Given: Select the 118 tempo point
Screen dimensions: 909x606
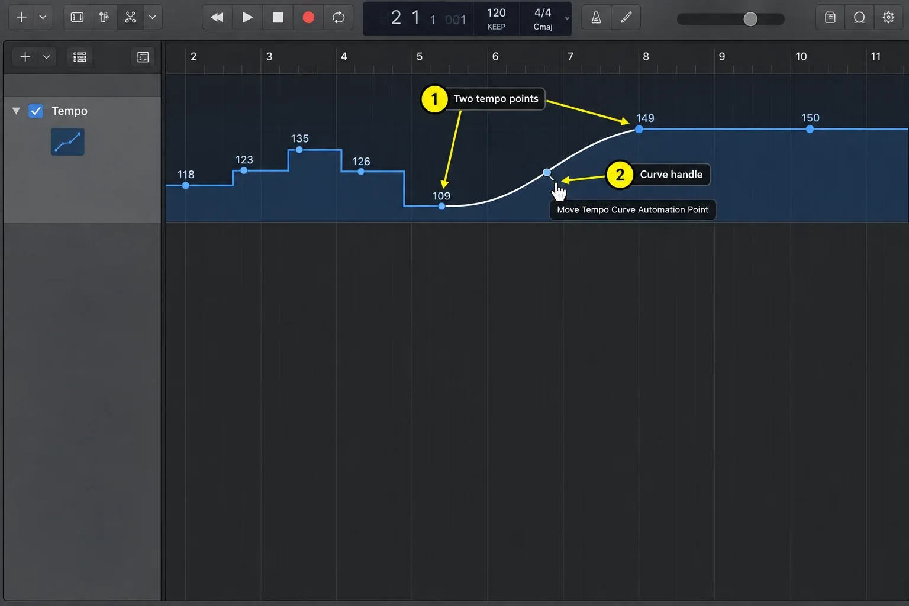Looking at the screenshot, I should click(186, 185).
